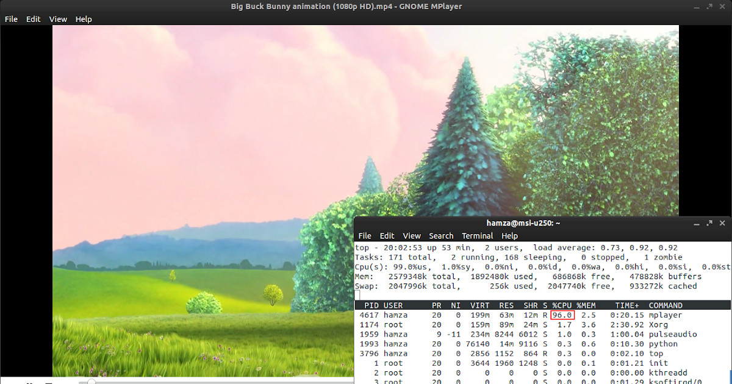The height and width of the screenshot is (384, 732).
Task: Click the USER column header
Action: [393, 305]
